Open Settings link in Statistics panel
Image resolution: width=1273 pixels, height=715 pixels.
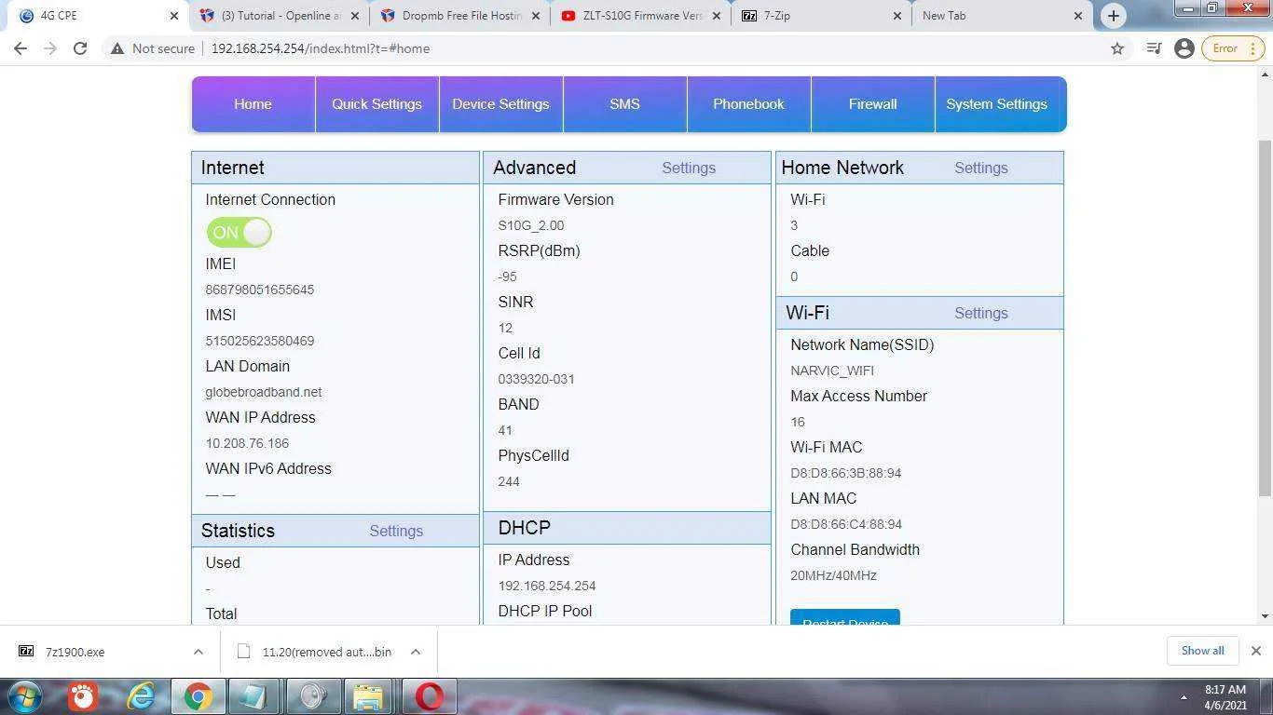396,531
